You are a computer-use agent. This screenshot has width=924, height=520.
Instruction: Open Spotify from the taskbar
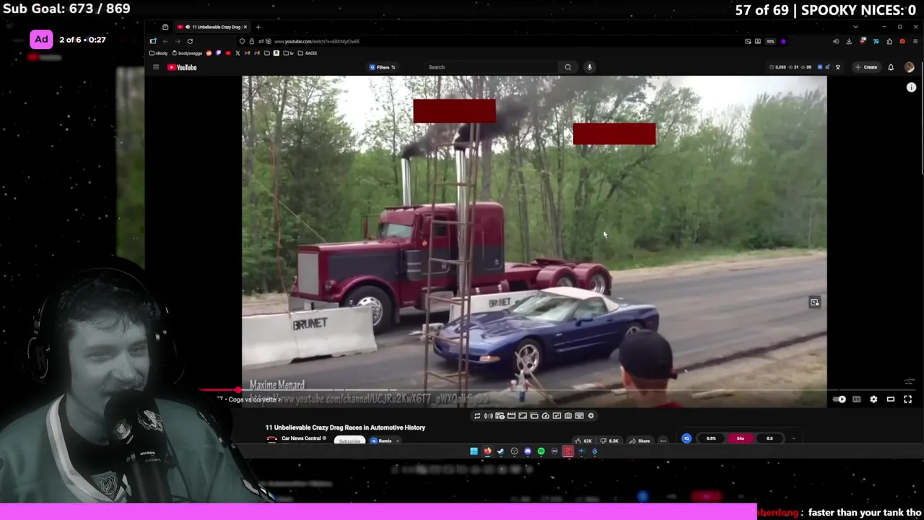541,451
